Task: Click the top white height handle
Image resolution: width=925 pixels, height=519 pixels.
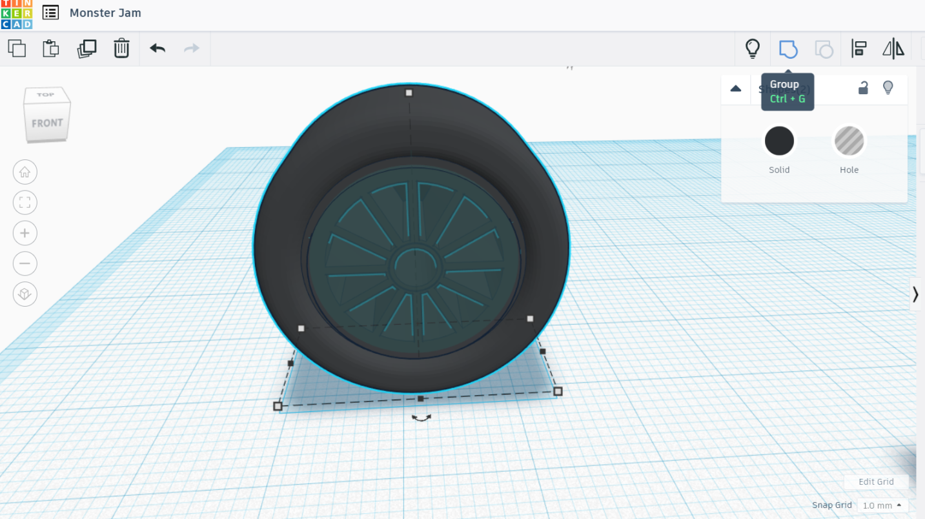Action: [x=409, y=93]
